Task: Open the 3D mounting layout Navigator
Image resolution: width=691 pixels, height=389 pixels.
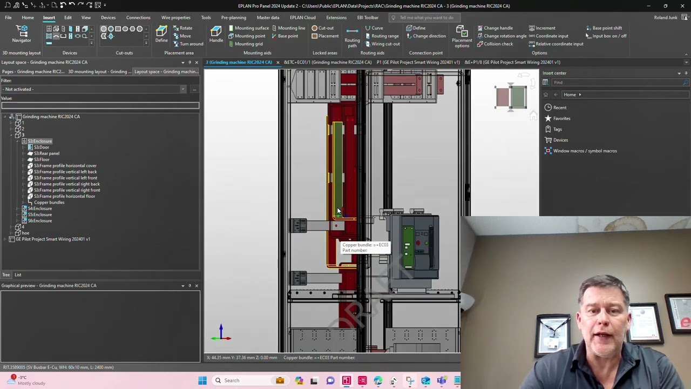Action: pos(22,33)
